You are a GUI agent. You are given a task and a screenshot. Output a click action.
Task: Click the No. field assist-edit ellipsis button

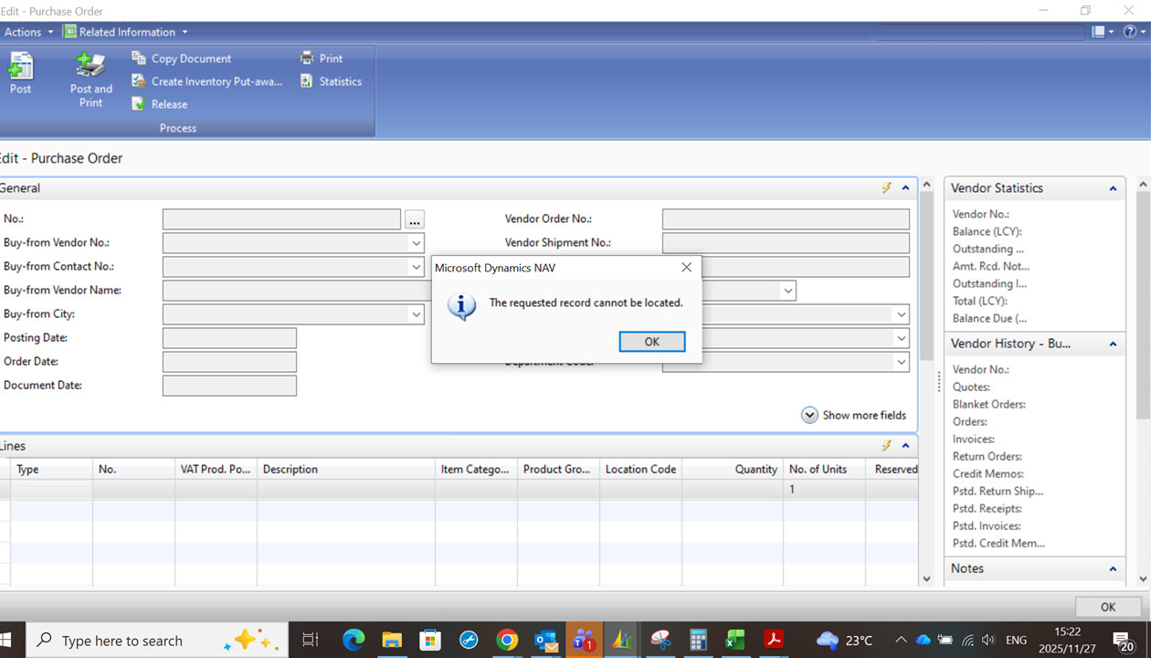tap(415, 219)
